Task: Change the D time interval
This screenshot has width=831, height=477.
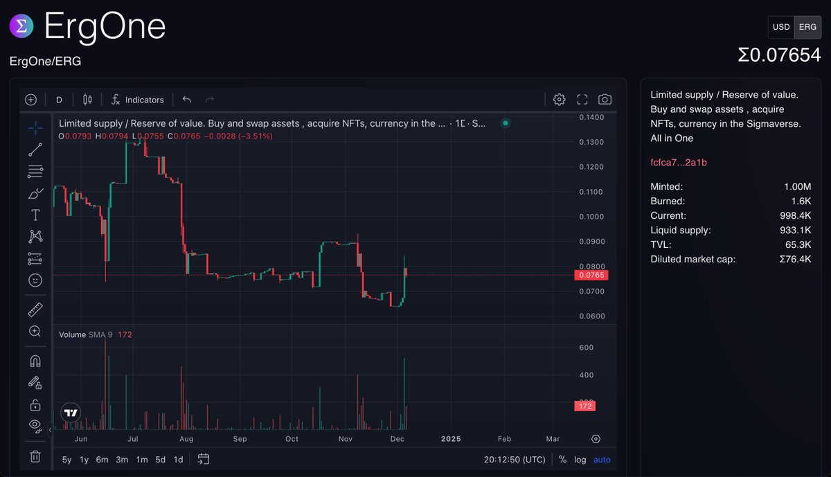Action: [60, 100]
